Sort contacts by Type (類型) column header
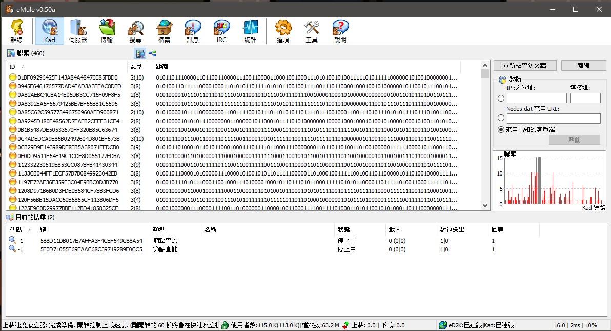Viewport: 611px width, 331px height. [140, 67]
